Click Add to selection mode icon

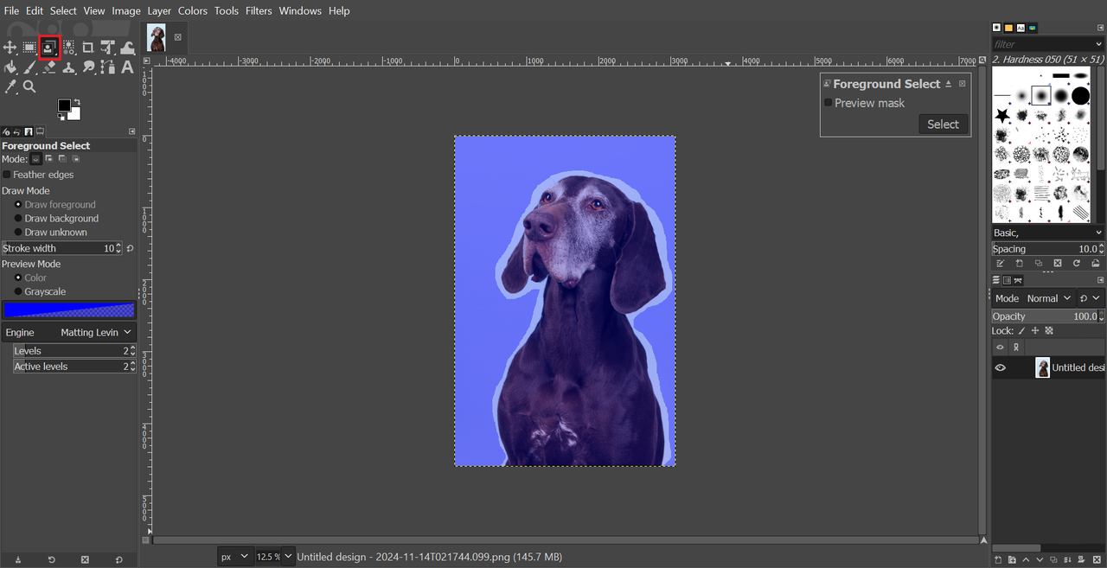pyautogui.click(x=49, y=159)
